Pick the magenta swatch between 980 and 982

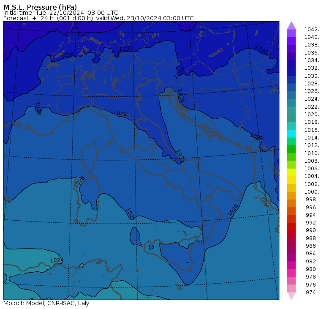[291, 265]
